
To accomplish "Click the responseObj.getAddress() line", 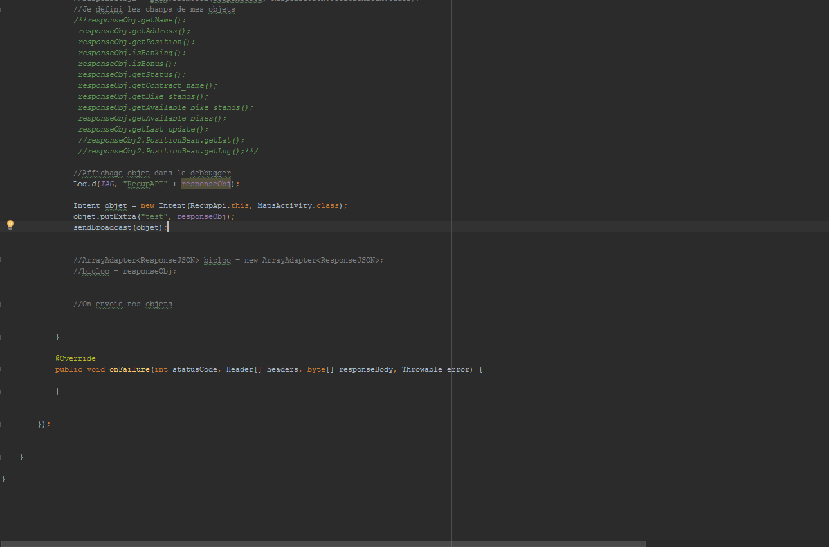I will pyautogui.click(x=134, y=31).
